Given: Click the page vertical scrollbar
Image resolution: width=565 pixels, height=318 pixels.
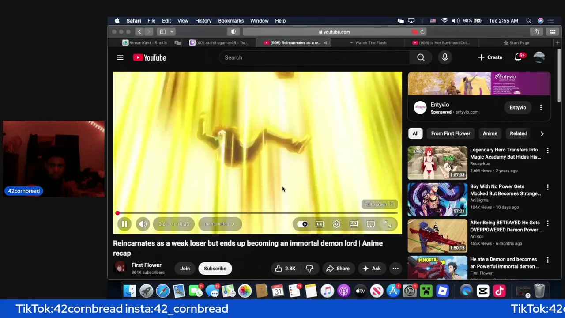Looking at the screenshot, I should click(560, 76).
